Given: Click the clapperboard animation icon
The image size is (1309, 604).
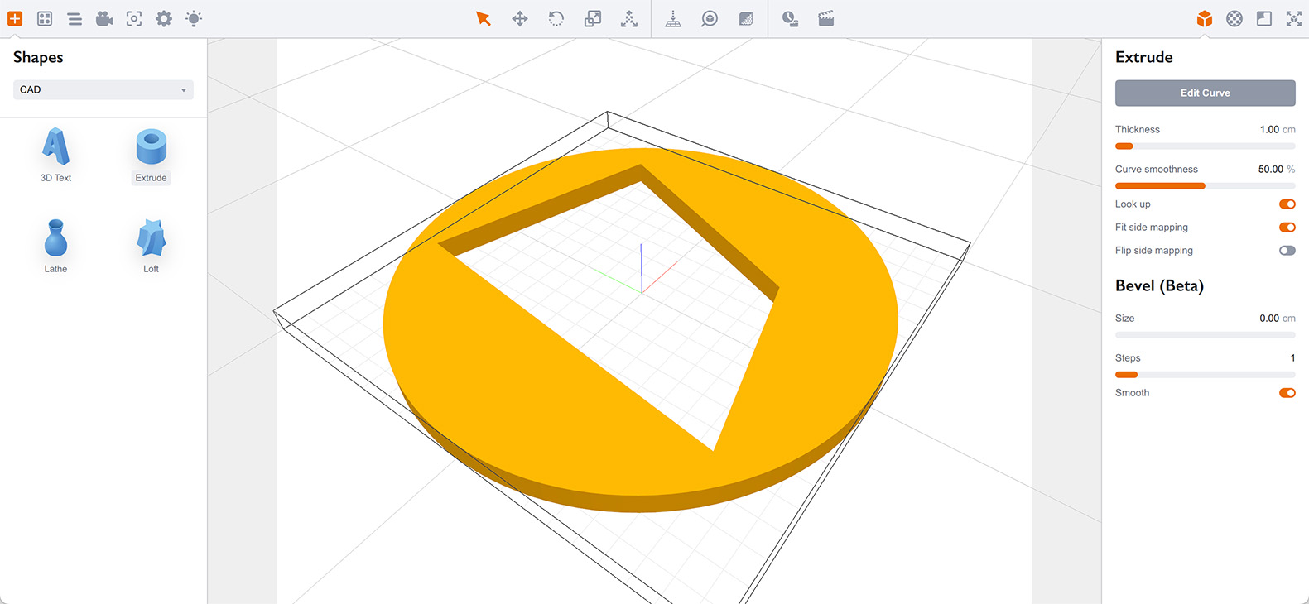Looking at the screenshot, I should [x=826, y=18].
